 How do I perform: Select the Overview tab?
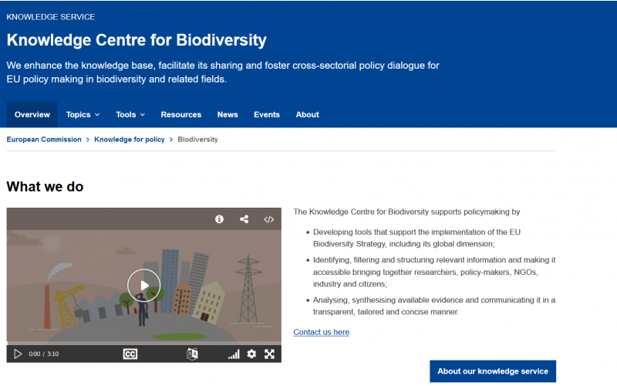[x=32, y=114]
